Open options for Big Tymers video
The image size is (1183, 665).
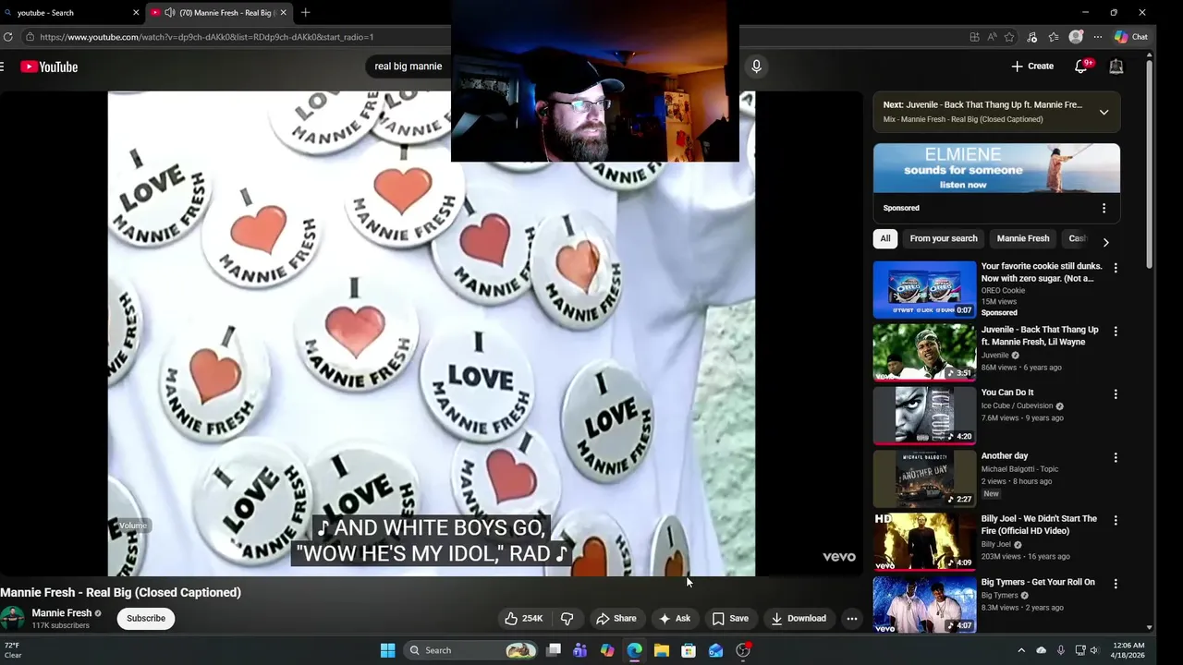1116,584
